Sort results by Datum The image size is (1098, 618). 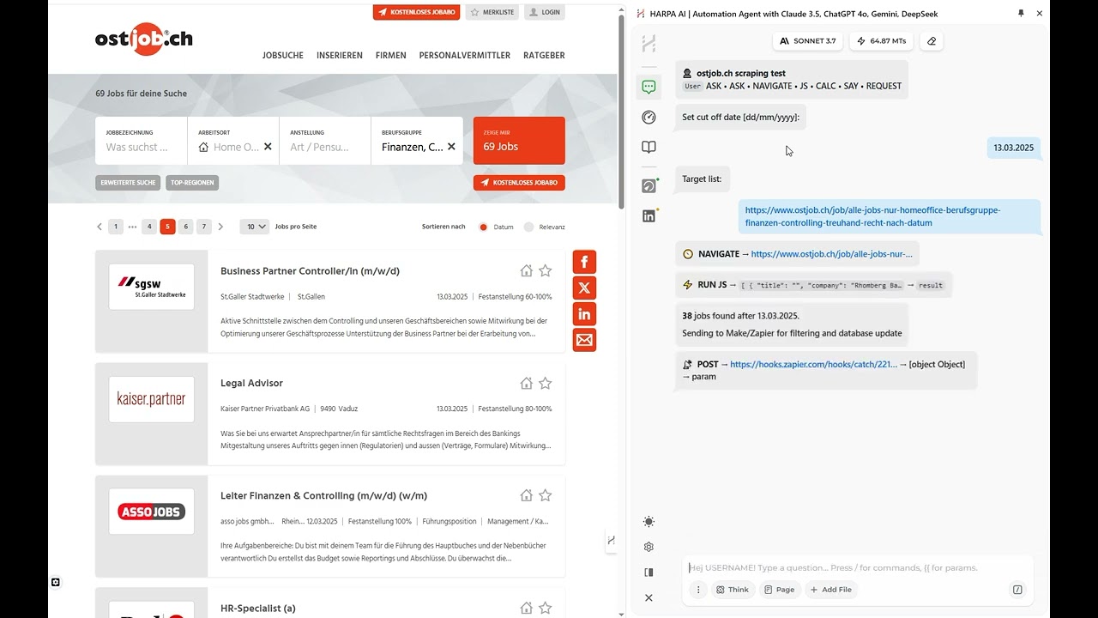(x=483, y=227)
